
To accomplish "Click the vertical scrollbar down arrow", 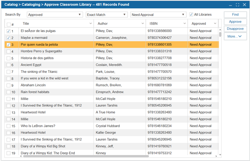I will click(x=220, y=155).
